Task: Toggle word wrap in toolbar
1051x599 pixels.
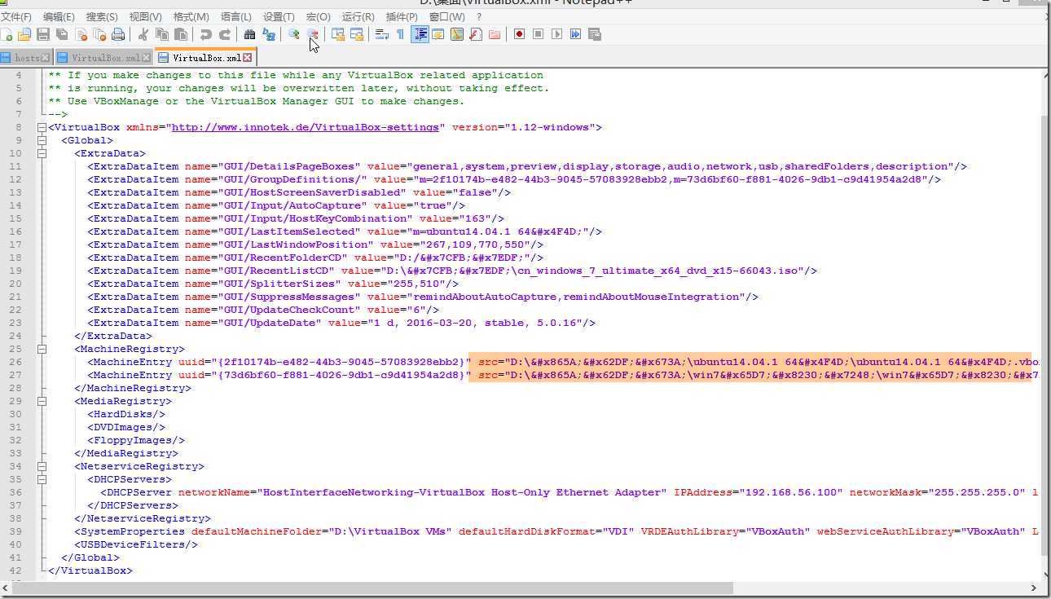Action: [381, 34]
